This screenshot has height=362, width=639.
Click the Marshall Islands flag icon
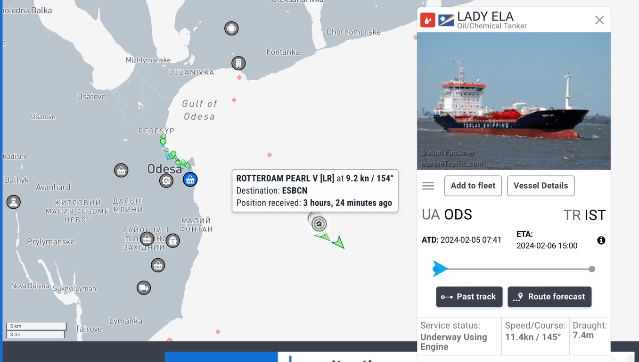click(446, 20)
